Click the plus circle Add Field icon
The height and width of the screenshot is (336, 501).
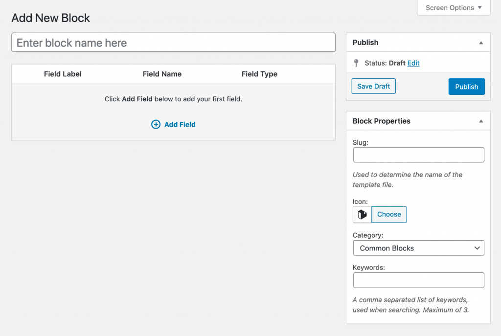[156, 125]
